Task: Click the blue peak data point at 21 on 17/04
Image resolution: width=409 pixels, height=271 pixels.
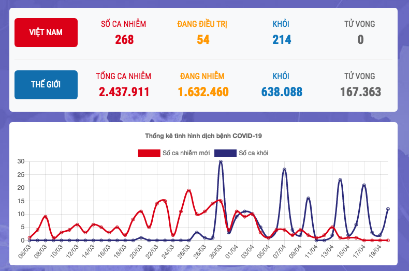Action: (364, 185)
